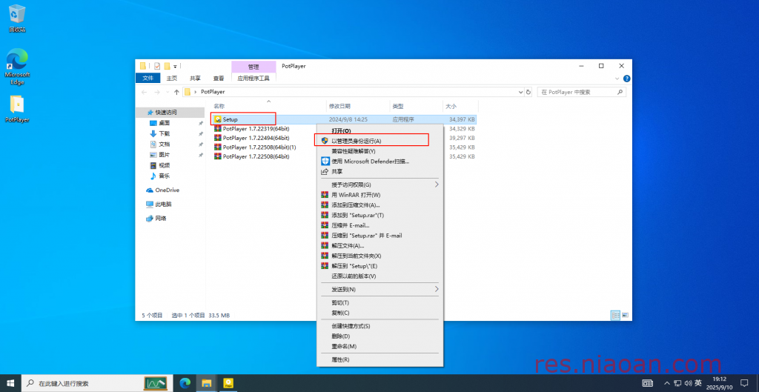This screenshot has width=759, height=392.
Task: Open the recent locations dropdown
Action: (168, 92)
